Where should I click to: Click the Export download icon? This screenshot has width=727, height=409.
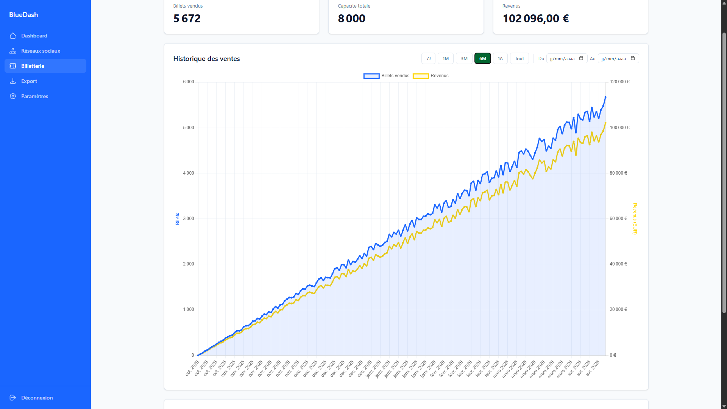(x=13, y=81)
